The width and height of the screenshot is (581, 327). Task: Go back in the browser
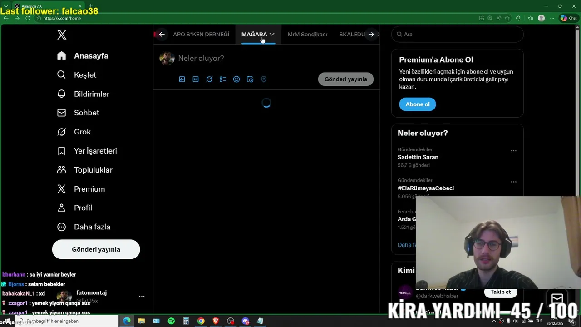point(6,18)
